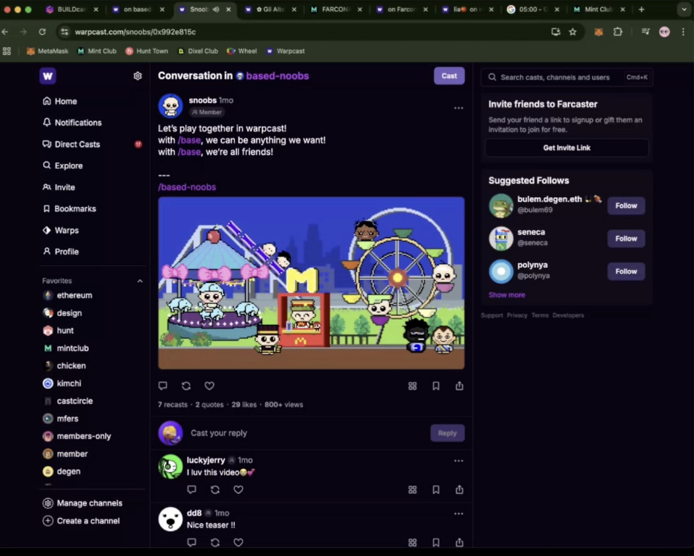Open Hunt Town bookmark

pos(146,51)
